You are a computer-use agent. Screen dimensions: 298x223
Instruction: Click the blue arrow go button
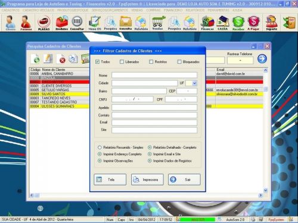(x=262, y=59)
